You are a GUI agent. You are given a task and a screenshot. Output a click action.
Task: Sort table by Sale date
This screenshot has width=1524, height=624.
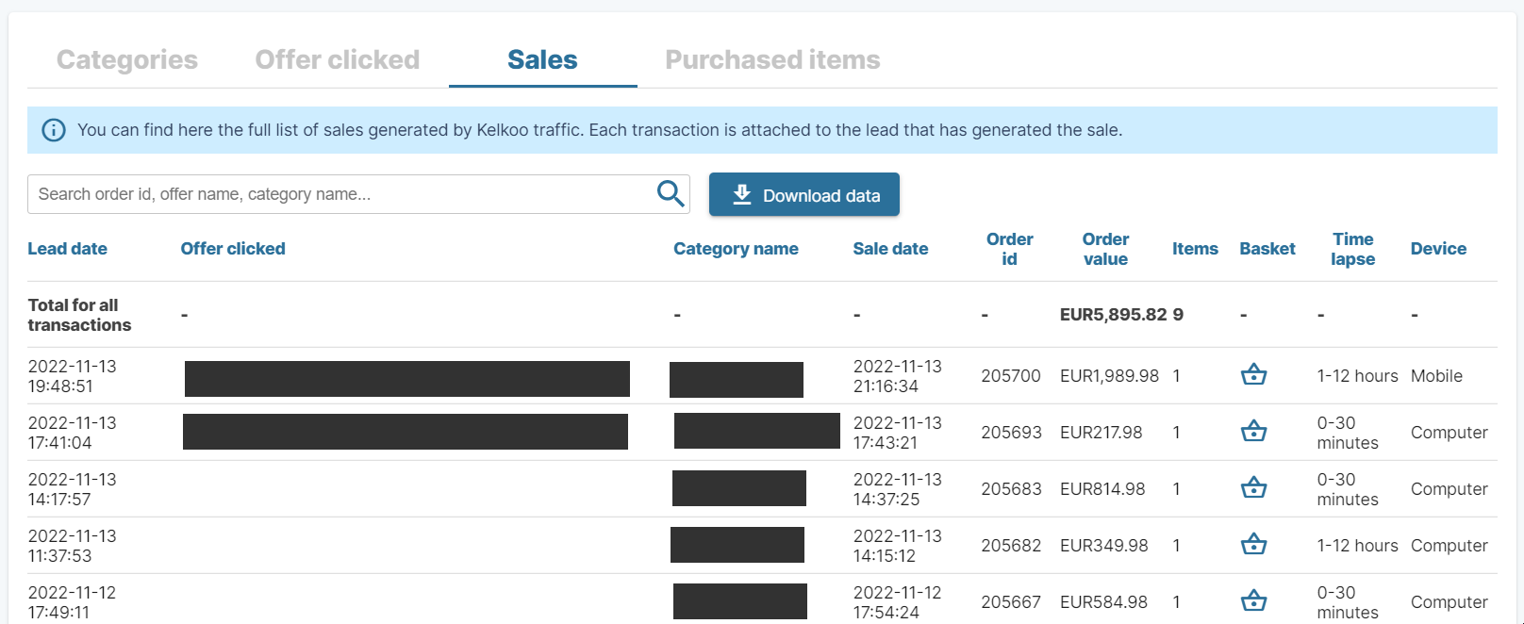pyautogui.click(x=890, y=249)
